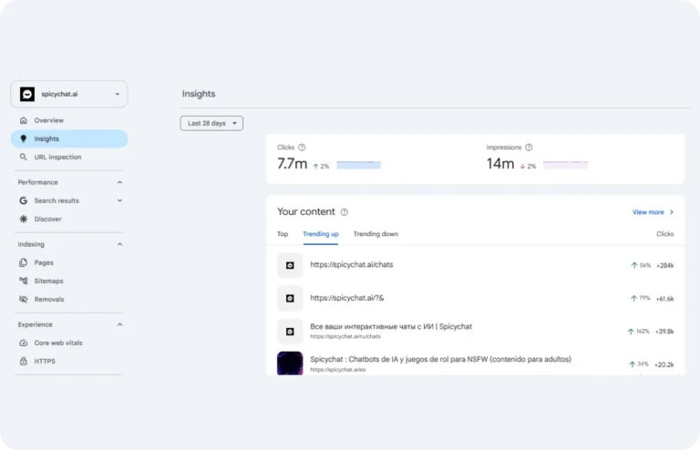Click the 7.7m clicks value
The height and width of the screenshot is (450, 700).
click(x=292, y=164)
